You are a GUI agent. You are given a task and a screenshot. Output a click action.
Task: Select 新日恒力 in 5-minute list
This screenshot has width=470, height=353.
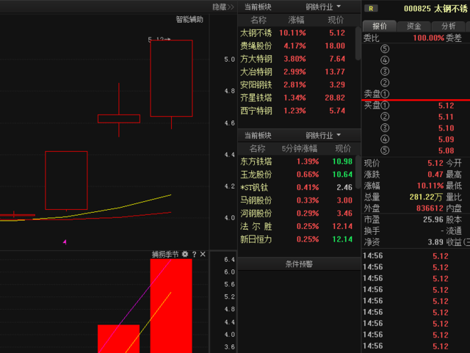point(297,239)
